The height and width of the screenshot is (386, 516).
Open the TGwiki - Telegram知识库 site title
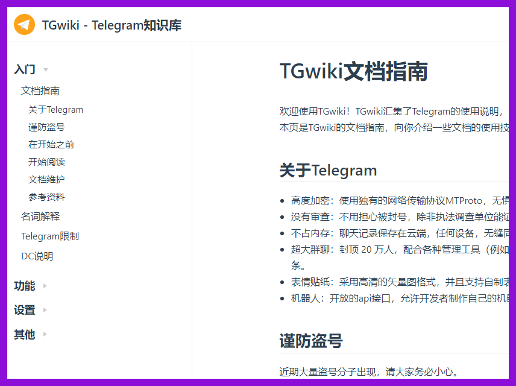(112, 25)
